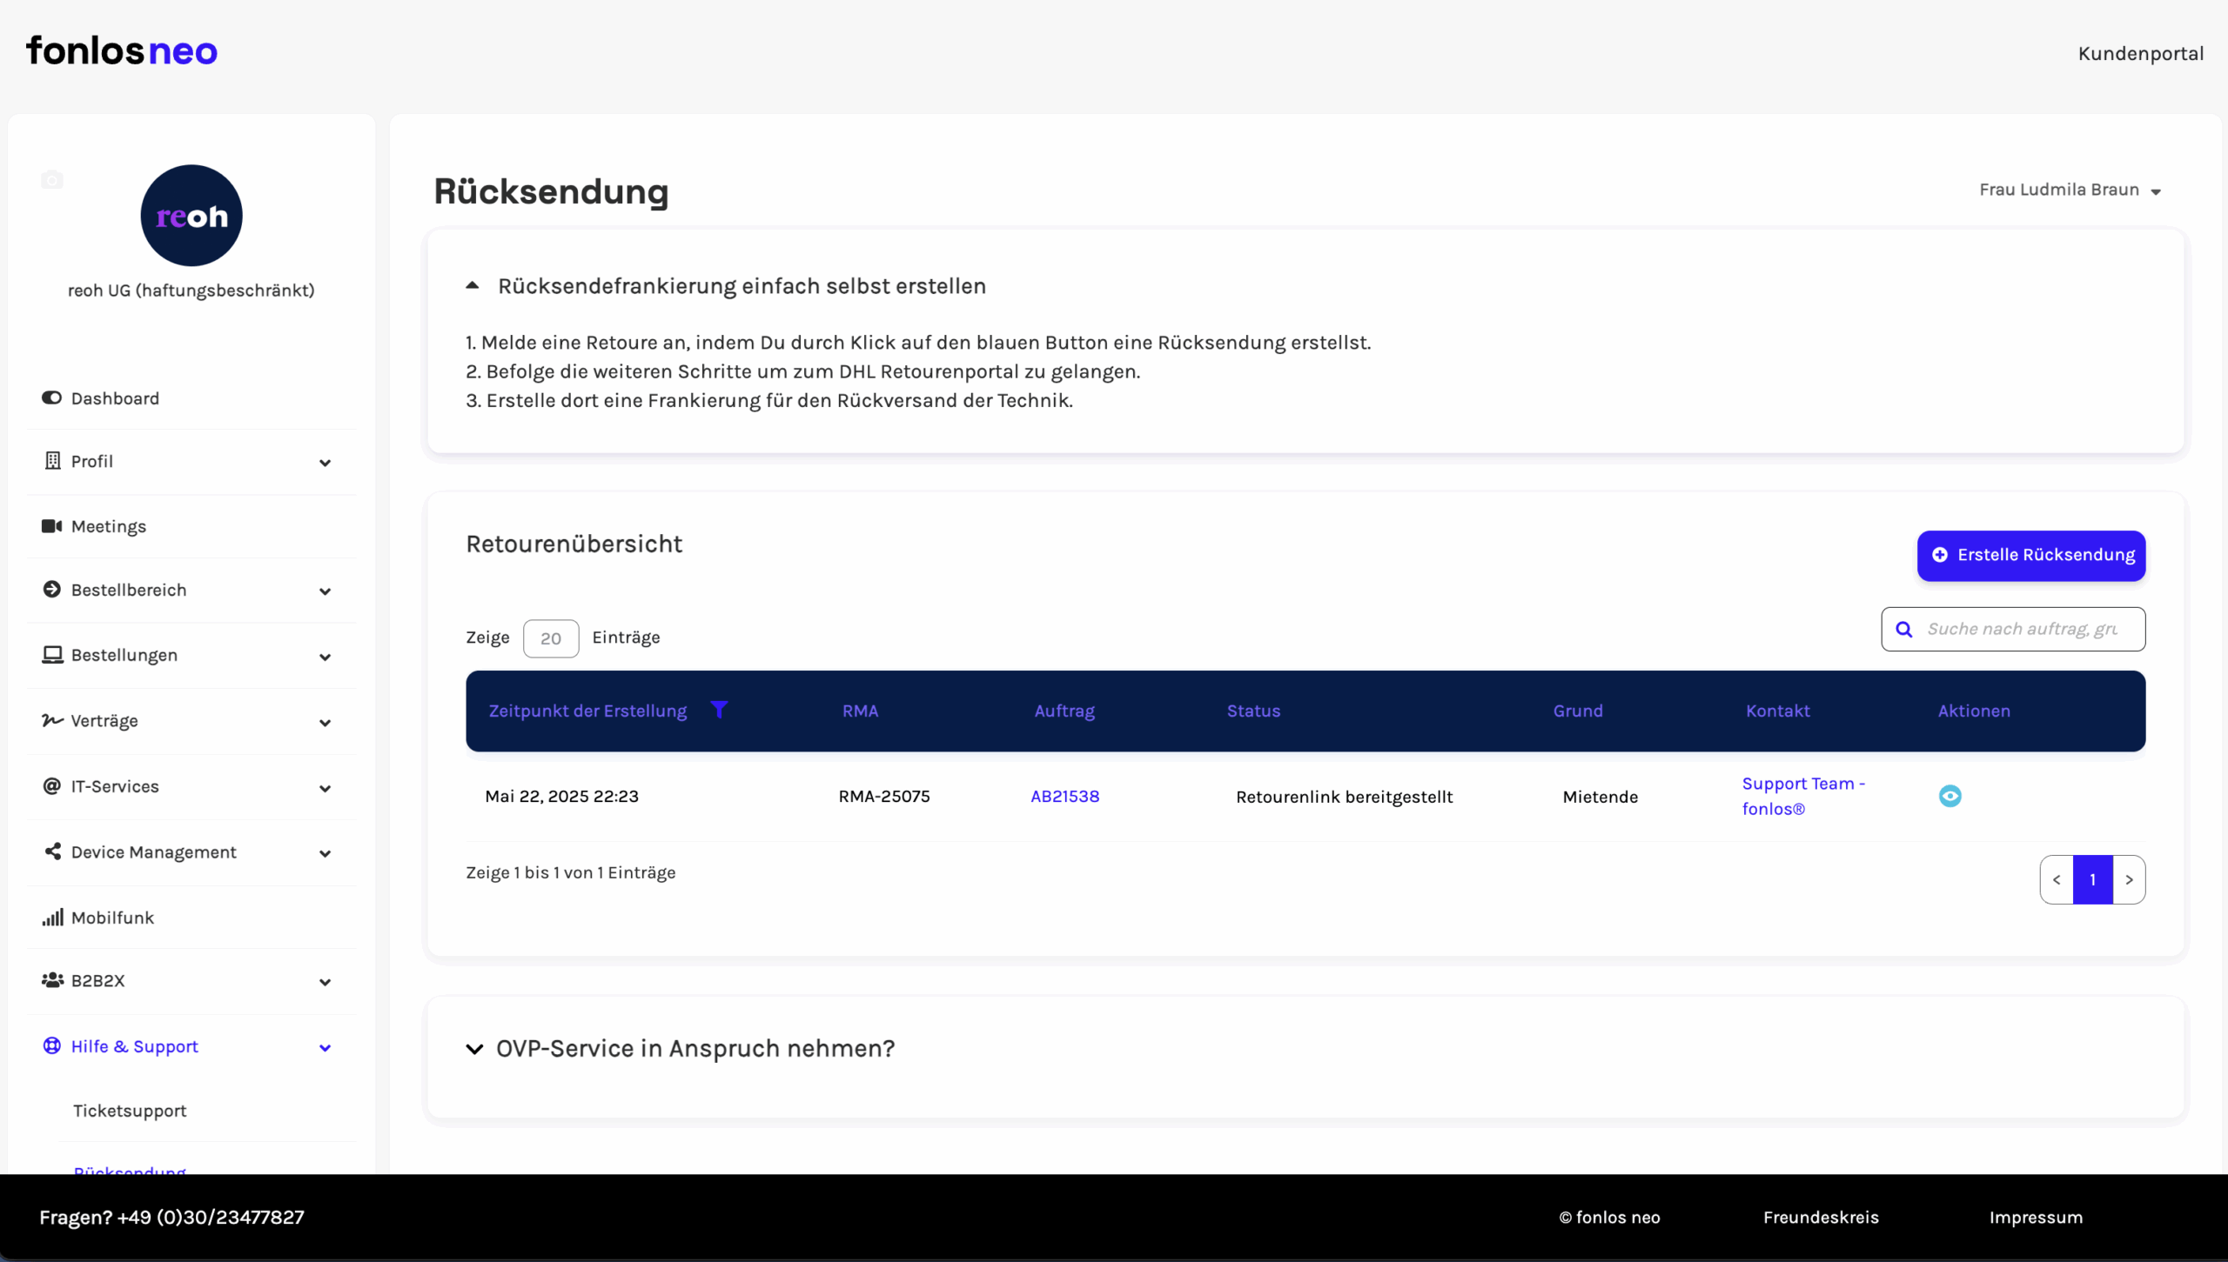Click the Mai 22, 2025 22:23 date cell
This screenshot has width=2228, height=1262.
click(561, 796)
